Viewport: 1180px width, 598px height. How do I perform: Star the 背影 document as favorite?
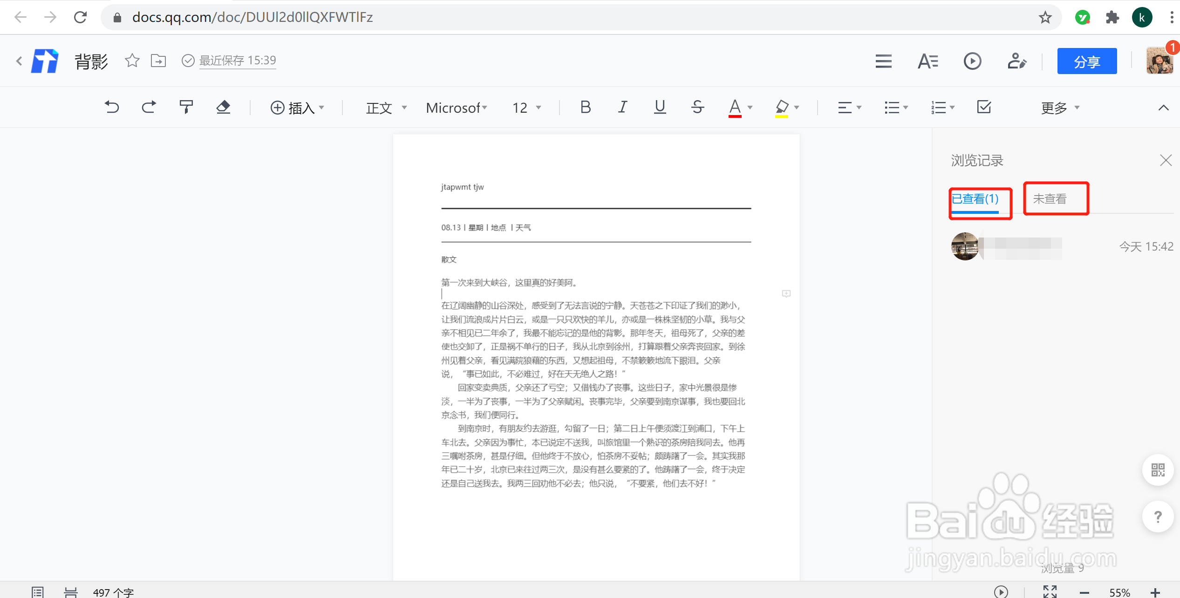[x=132, y=61]
